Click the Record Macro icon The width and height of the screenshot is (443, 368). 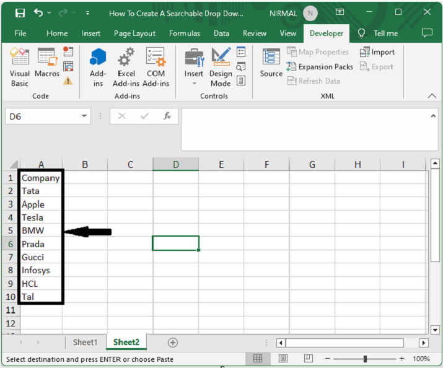(68, 51)
